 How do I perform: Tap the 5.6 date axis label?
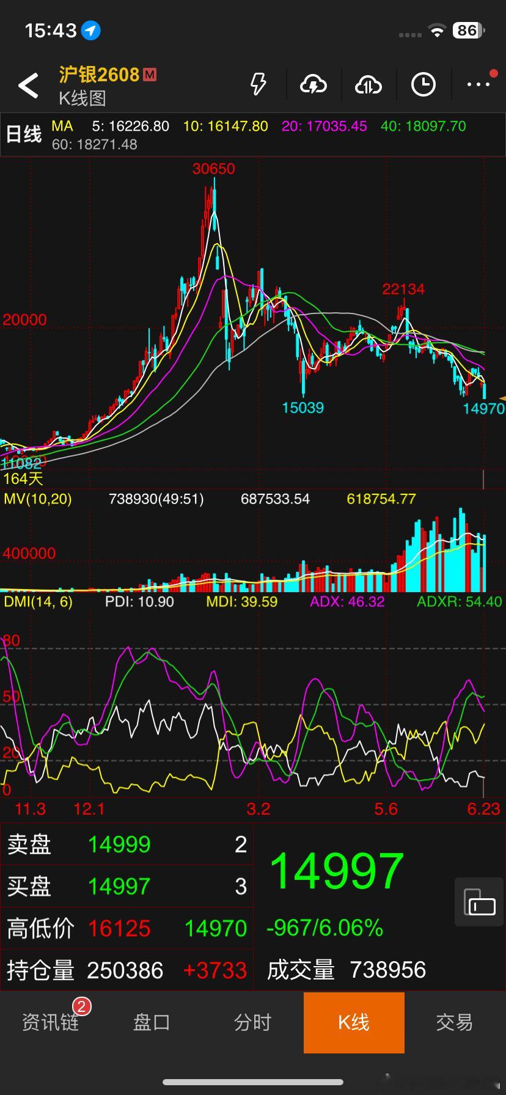[x=386, y=809]
